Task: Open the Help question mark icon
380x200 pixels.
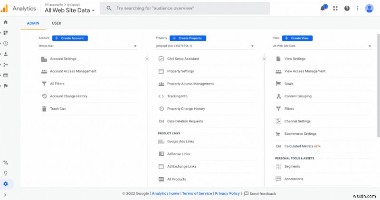Action: point(347,8)
